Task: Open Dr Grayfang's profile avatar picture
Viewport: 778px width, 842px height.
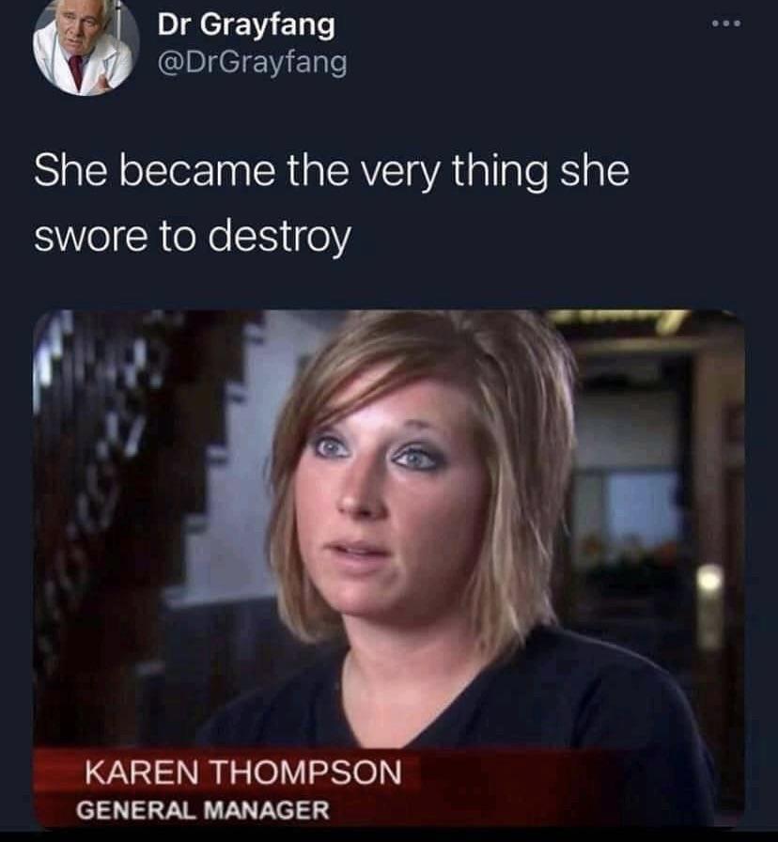Action: [86, 45]
